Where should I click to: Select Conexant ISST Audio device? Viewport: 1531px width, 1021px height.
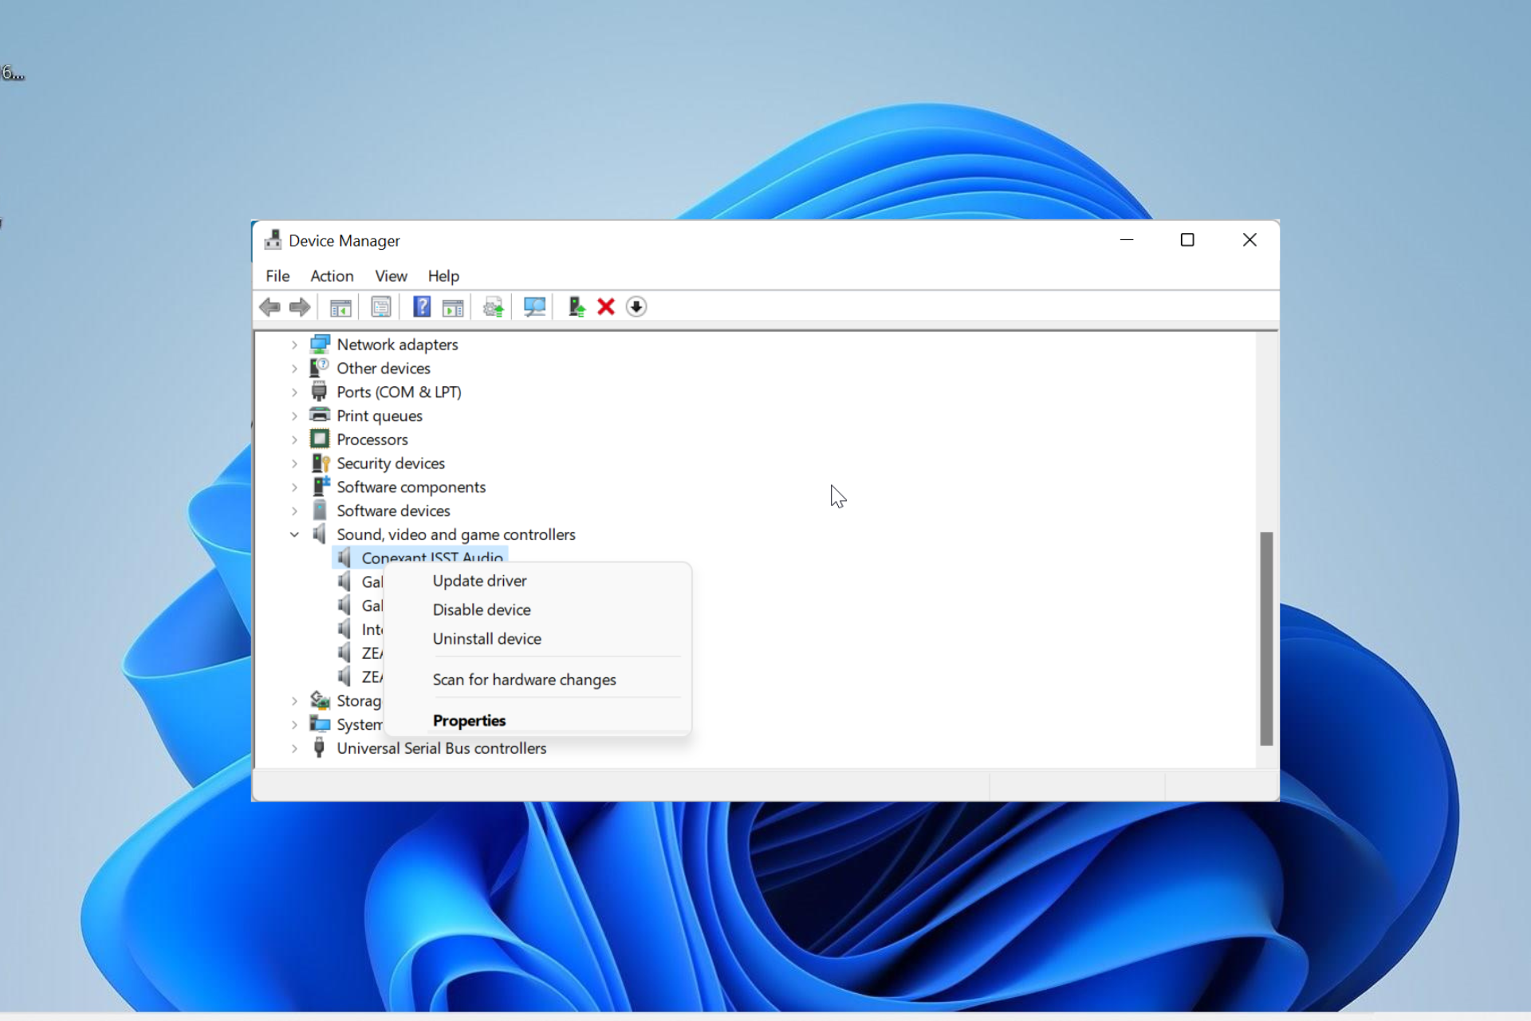(431, 558)
